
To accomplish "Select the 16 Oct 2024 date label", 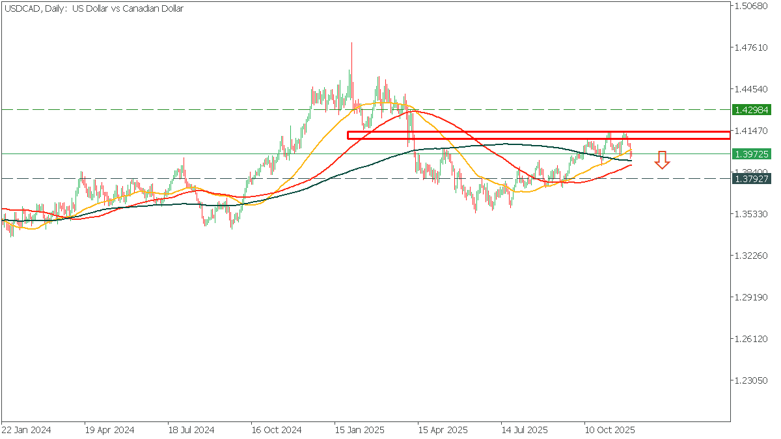I will point(277,431).
